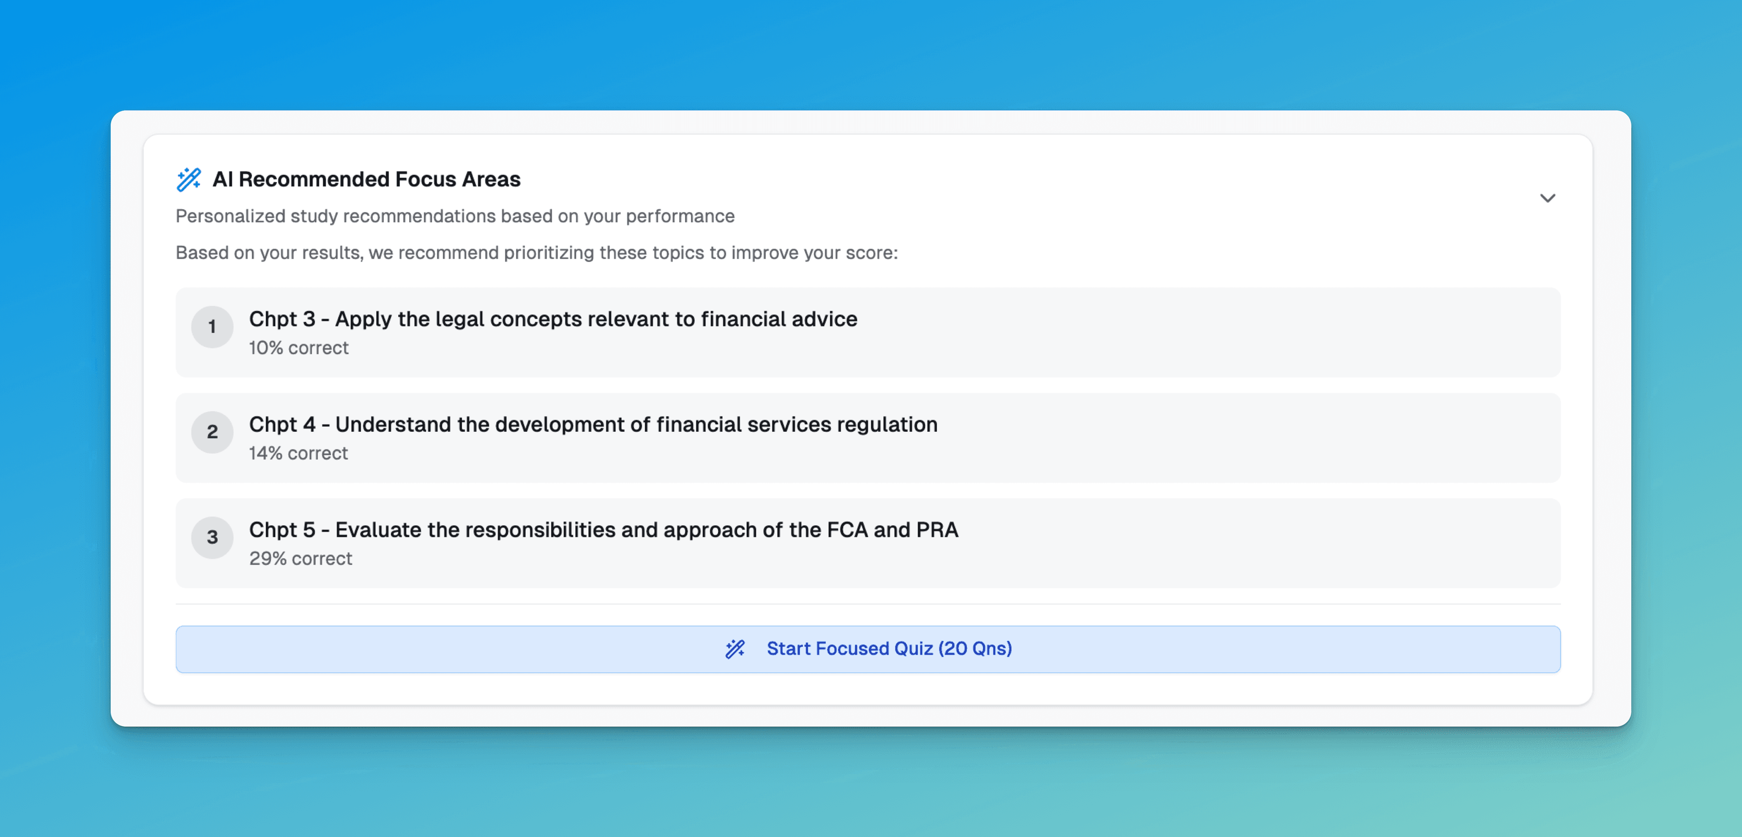Click the 'Personalized study recommendations' subtitle
The width and height of the screenshot is (1742, 837).
(455, 216)
